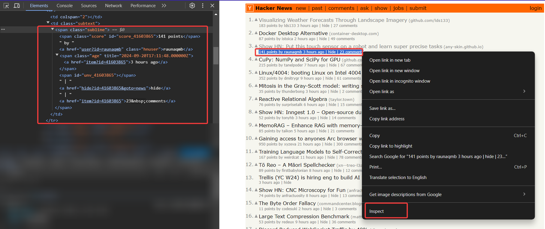The height and width of the screenshot is (229, 545).
Task: Upvote the Visualizing Weather Forecasts story
Action: tap(256, 20)
